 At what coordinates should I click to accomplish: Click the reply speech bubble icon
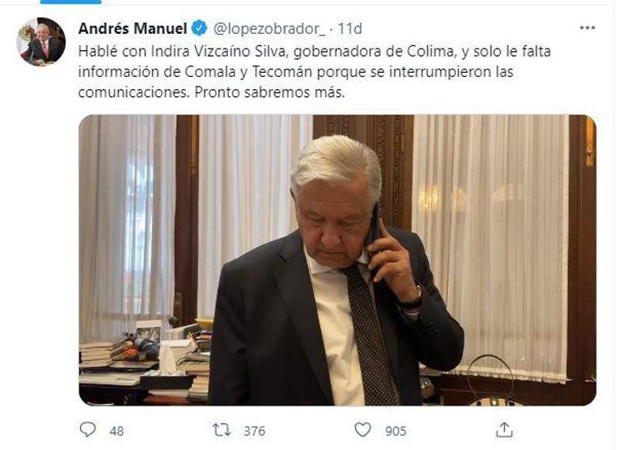click(x=88, y=430)
